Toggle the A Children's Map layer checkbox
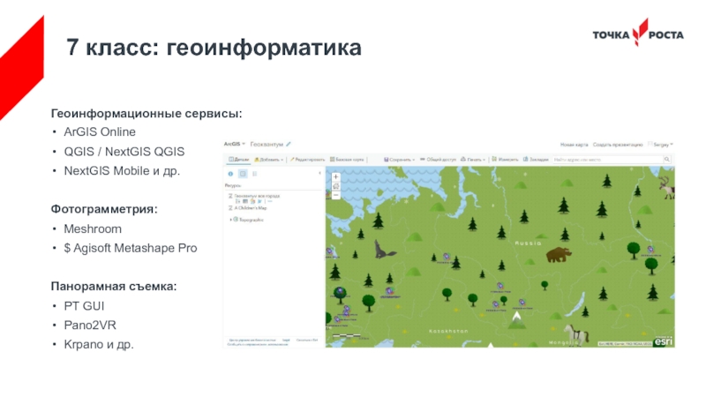This screenshot has height=397, width=706. coord(230,208)
